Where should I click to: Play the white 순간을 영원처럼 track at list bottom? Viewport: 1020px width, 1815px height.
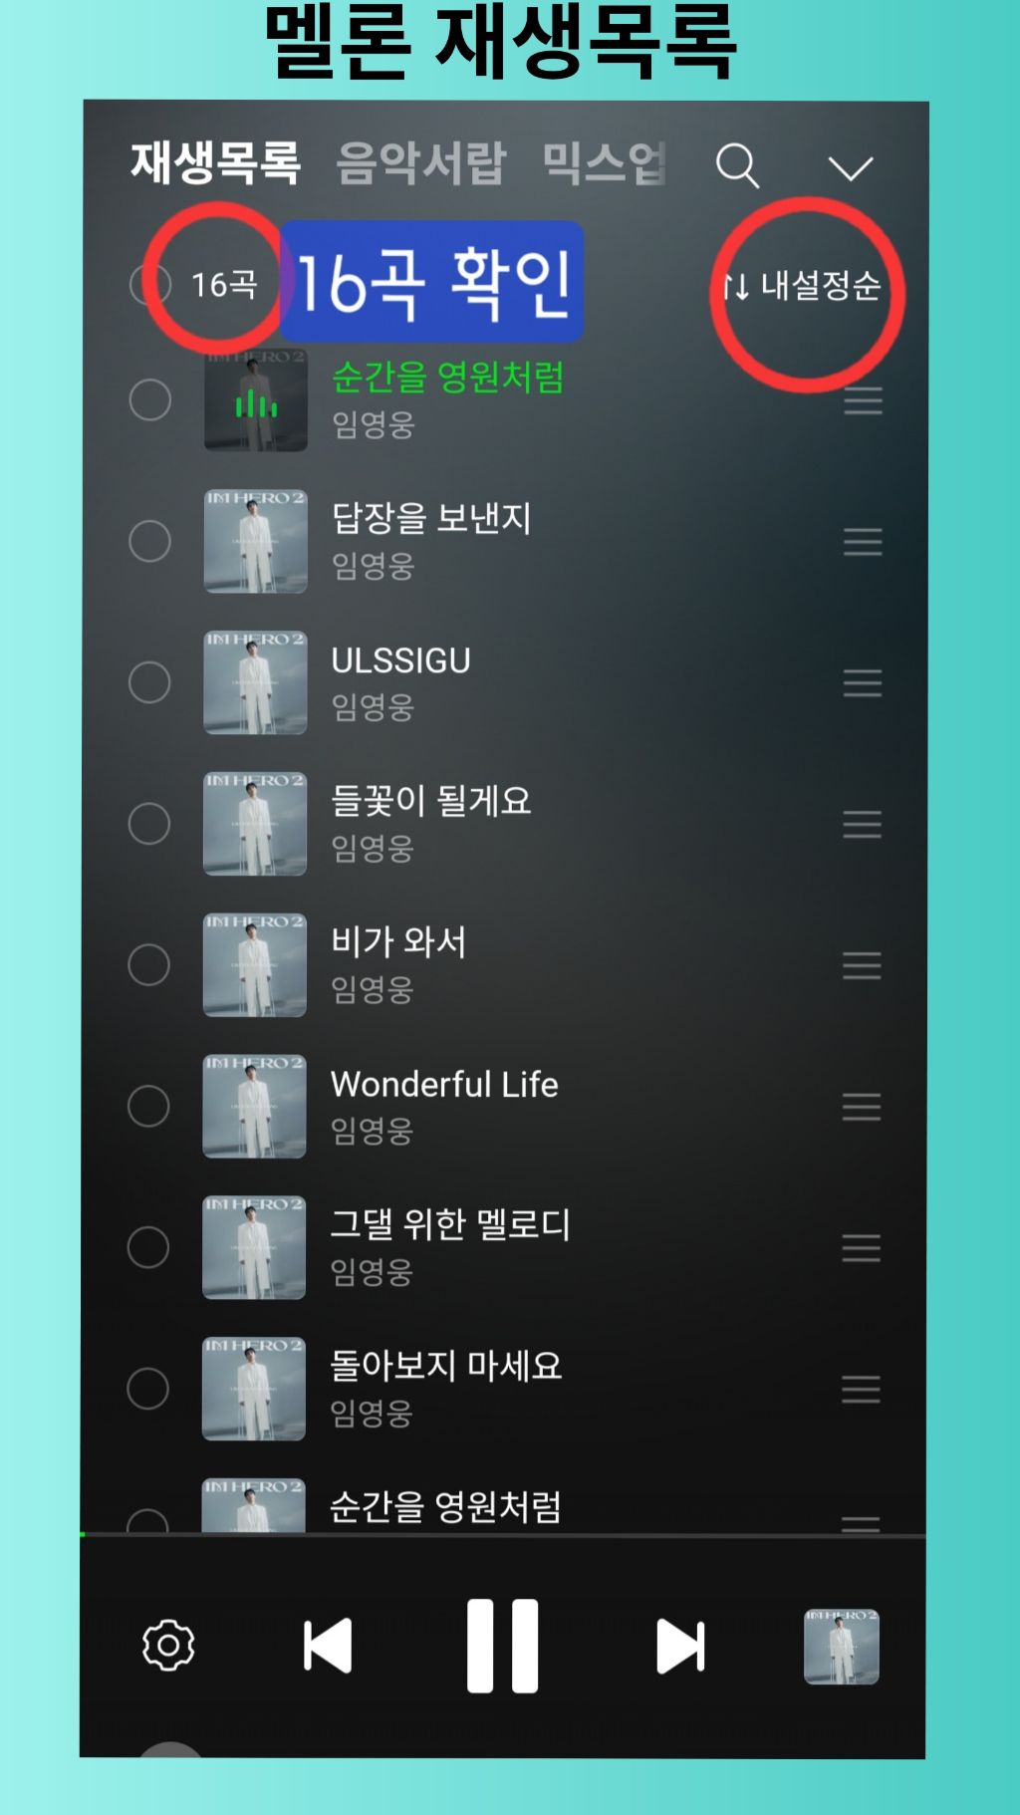point(446,1507)
